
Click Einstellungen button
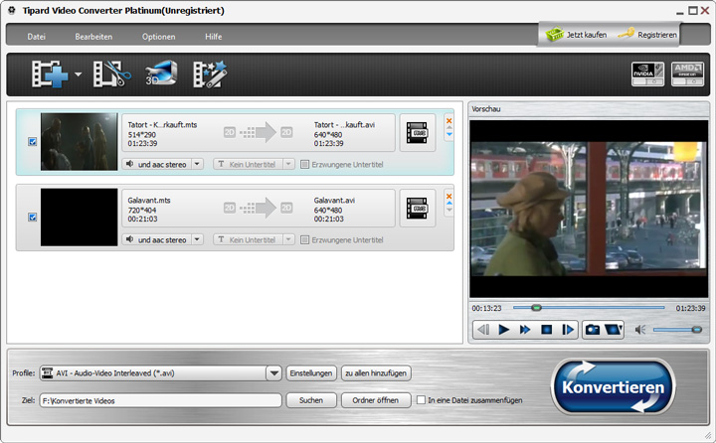click(311, 373)
